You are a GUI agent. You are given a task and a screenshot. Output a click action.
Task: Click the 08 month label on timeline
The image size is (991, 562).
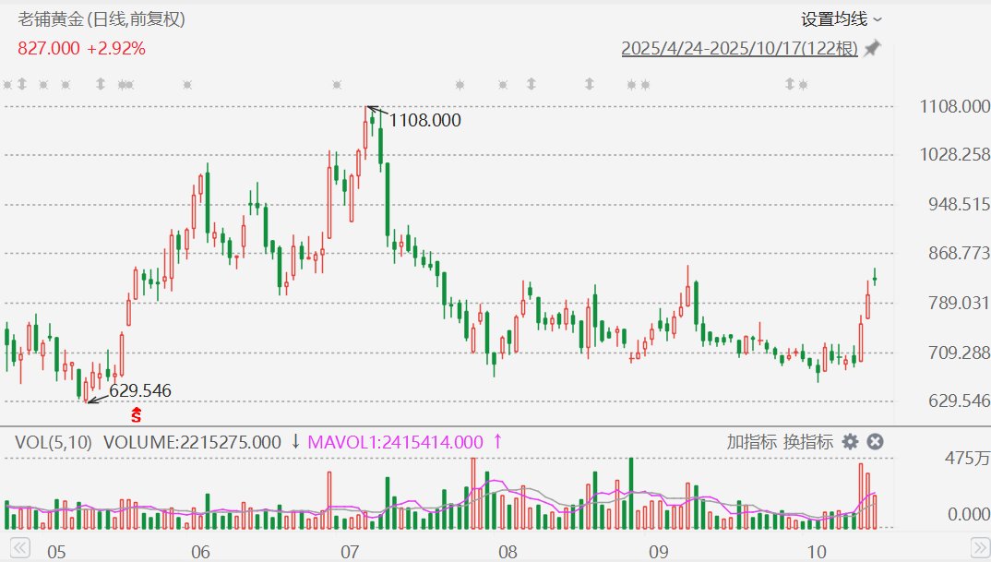click(x=505, y=552)
